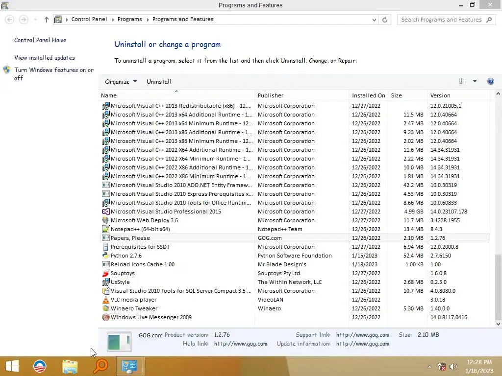Sort by the Name column header

pos(176,95)
